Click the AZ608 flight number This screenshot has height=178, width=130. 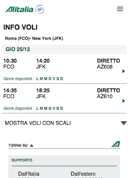pos(105,67)
